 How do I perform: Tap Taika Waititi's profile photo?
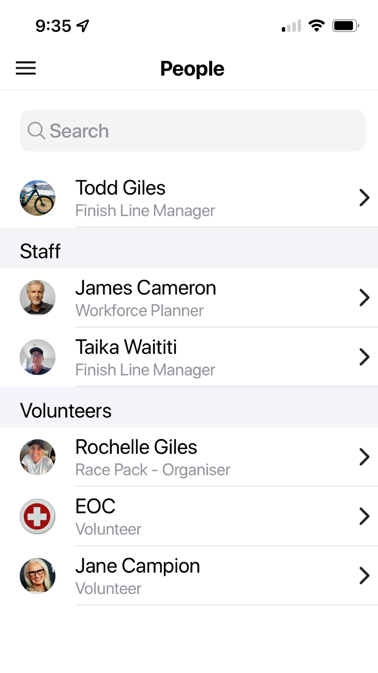[37, 357]
